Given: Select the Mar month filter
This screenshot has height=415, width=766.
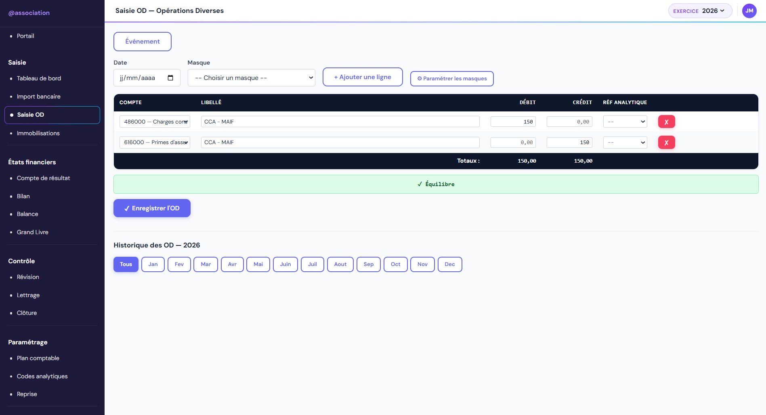Looking at the screenshot, I should [206, 264].
